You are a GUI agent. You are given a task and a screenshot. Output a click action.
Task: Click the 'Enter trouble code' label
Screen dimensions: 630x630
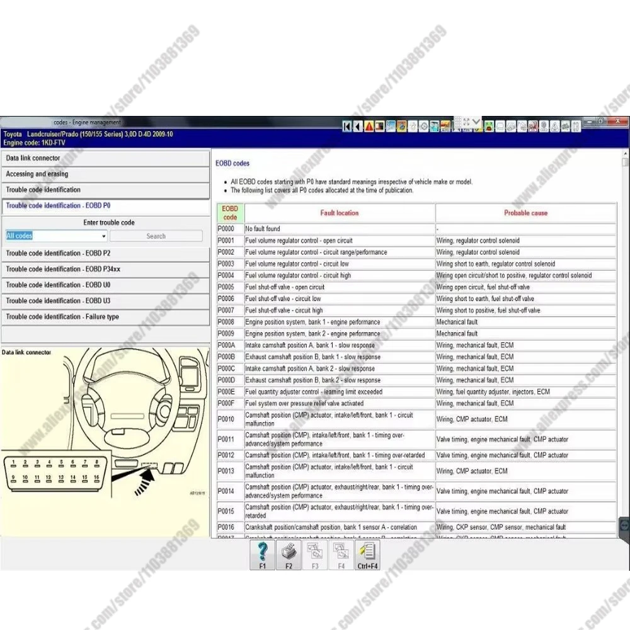pos(109,222)
